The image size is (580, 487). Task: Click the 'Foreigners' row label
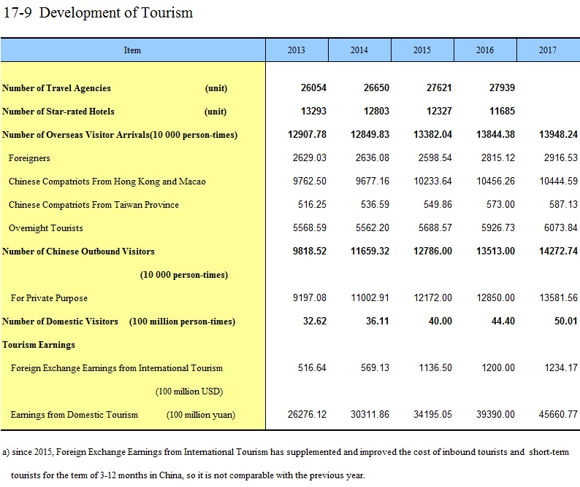tap(29, 158)
